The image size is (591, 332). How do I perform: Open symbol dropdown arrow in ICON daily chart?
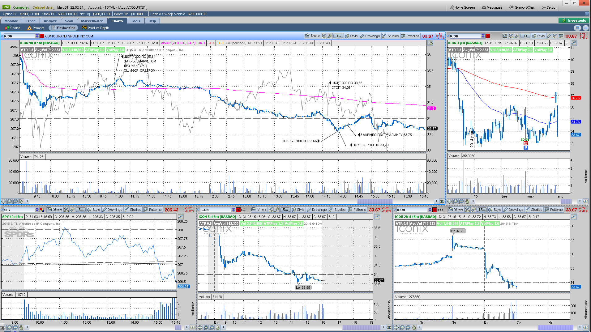483,36
